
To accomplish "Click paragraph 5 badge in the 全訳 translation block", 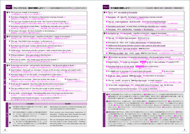I will click(107, 112).
